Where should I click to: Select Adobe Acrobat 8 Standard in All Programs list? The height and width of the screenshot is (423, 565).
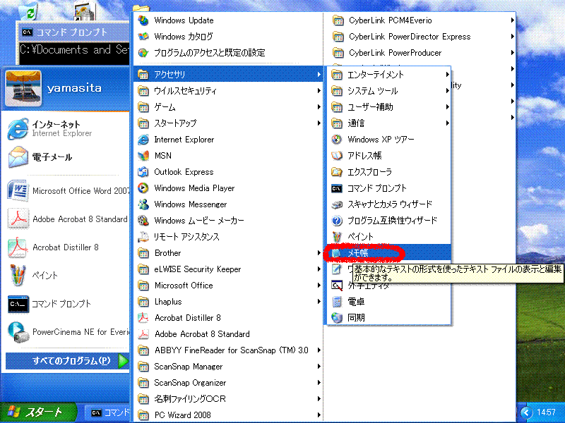click(x=228, y=334)
